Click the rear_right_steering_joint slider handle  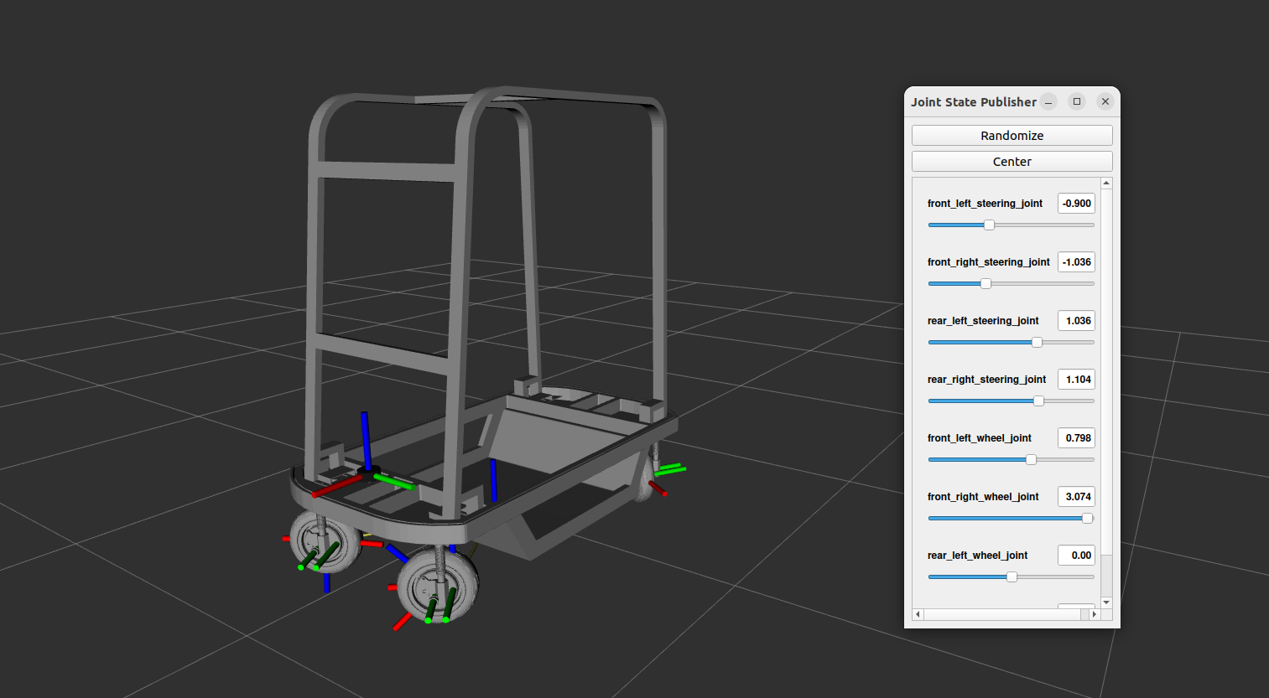point(1038,401)
